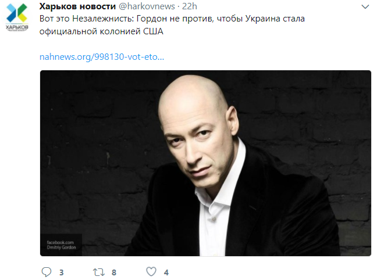Click the reply speech bubble icon
Image resolution: width=377 pixels, height=280 pixels.
tap(47, 272)
